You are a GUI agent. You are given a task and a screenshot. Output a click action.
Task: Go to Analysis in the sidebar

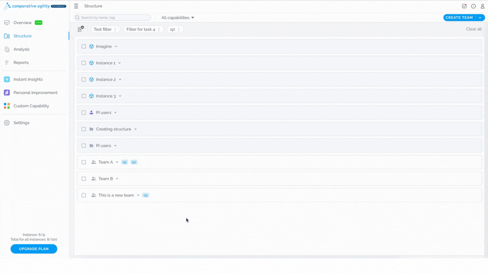coord(21,49)
